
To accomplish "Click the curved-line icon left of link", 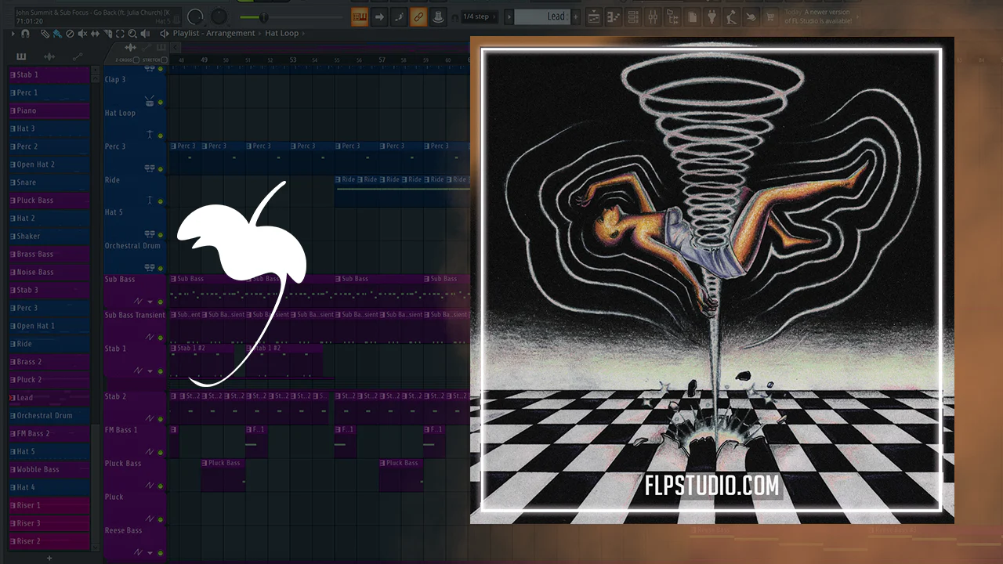I will (400, 16).
